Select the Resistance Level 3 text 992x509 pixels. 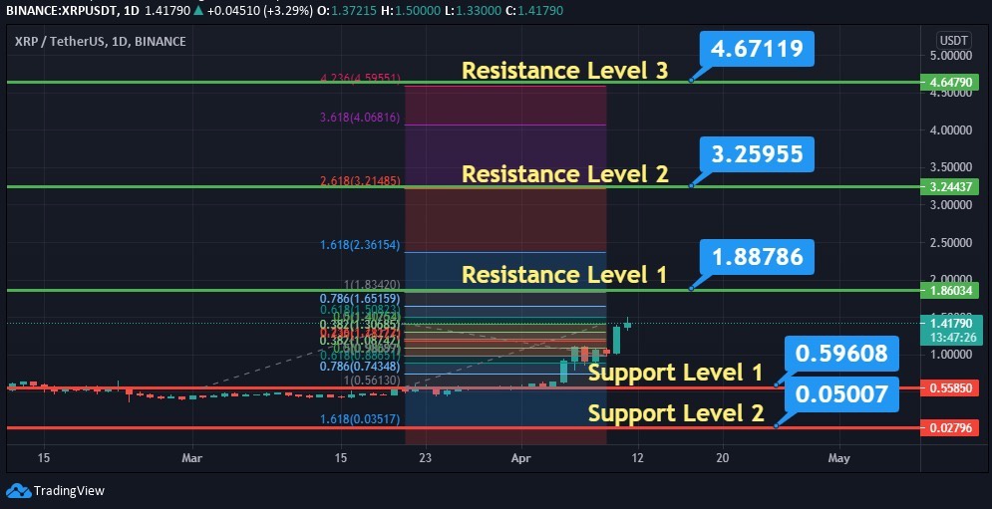[564, 70]
